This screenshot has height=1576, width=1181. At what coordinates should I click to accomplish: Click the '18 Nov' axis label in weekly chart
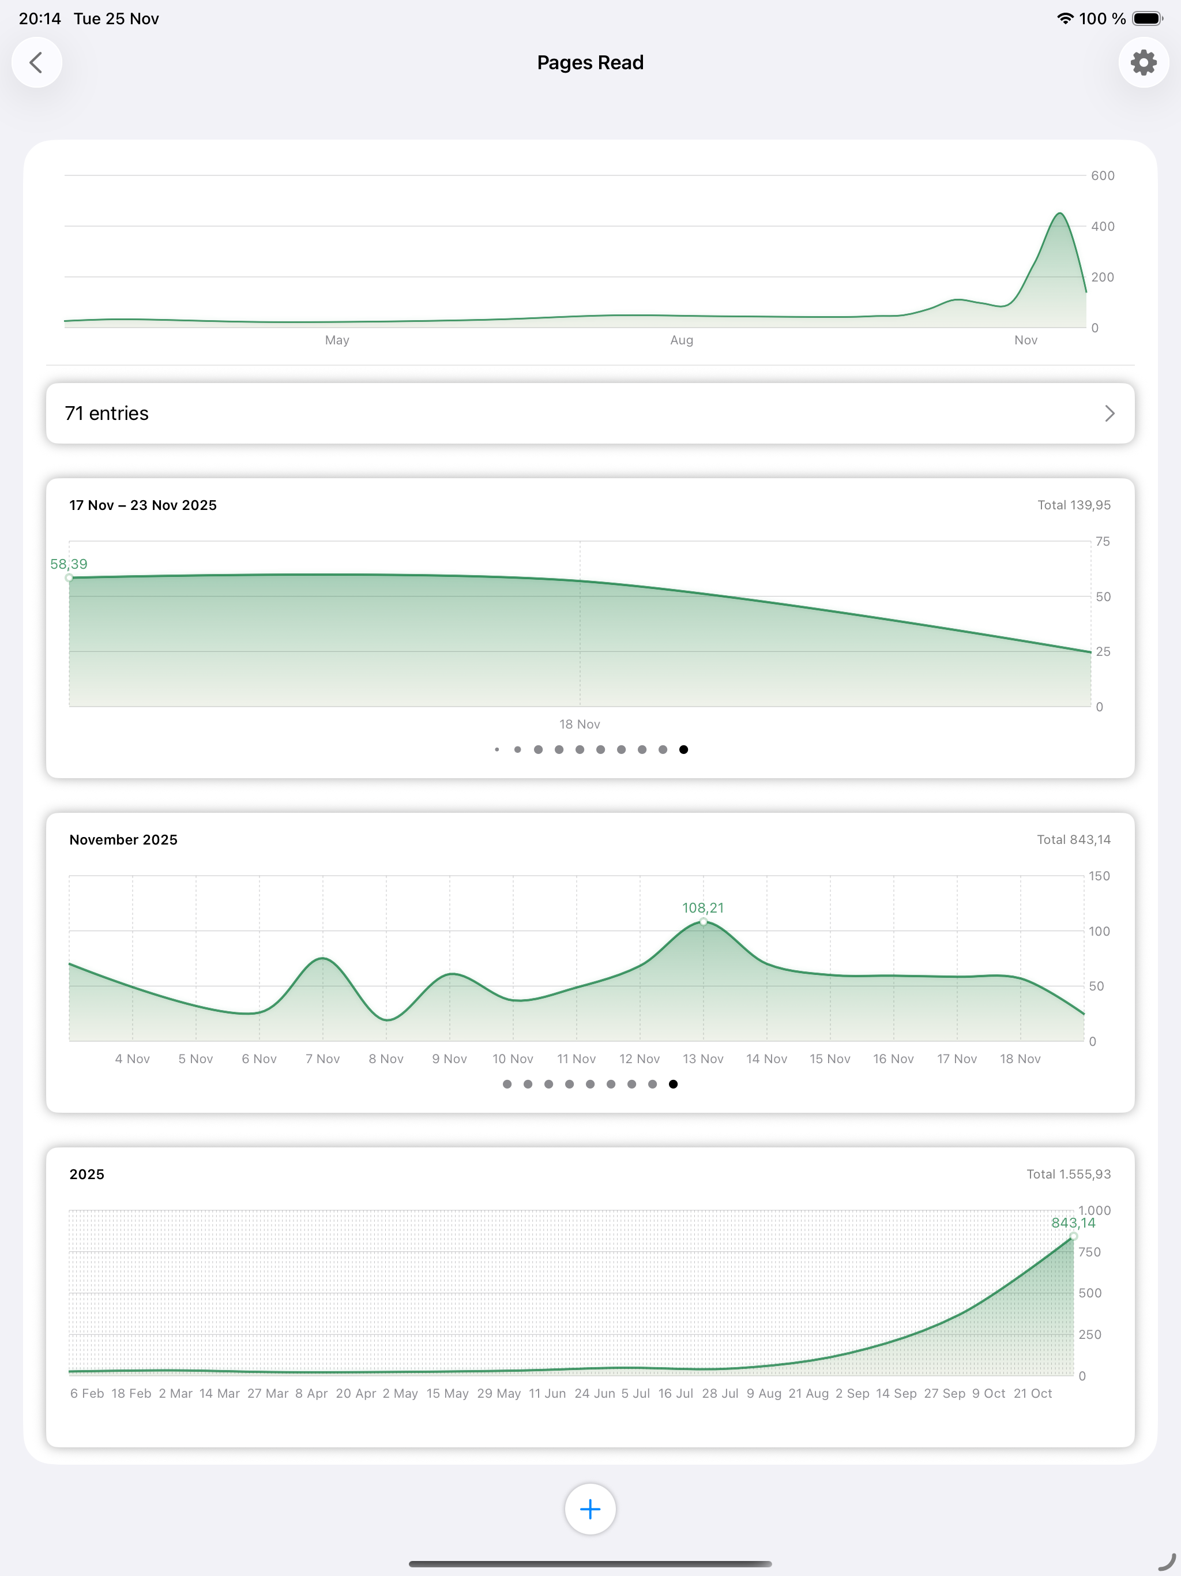tap(579, 725)
